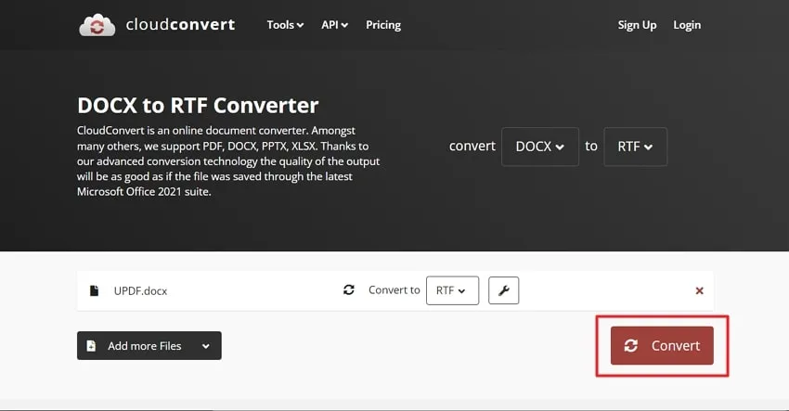Select the UPDF.docx file name
The width and height of the screenshot is (789, 411).
point(140,290)
